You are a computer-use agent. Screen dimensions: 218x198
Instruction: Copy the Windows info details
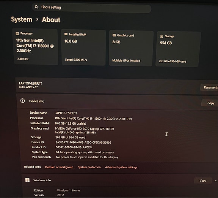click(203, 181)
